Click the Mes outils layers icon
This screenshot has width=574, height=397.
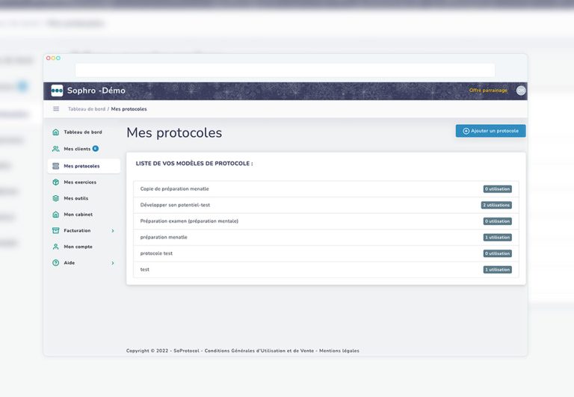point(56,198)
